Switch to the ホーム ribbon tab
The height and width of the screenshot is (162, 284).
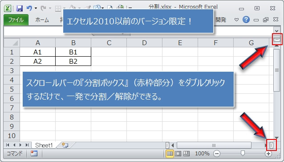pyautogui.click(x=42, y=20)
